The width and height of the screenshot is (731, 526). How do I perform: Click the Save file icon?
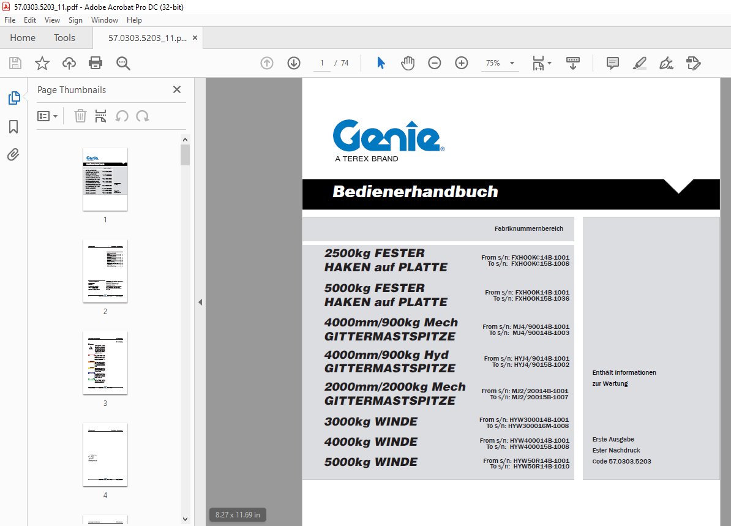point(15,63)
